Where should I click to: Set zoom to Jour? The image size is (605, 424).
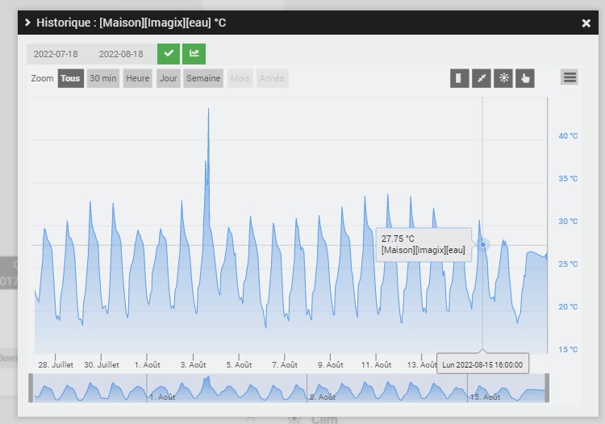pyautogui.click(x=169, y=78)
